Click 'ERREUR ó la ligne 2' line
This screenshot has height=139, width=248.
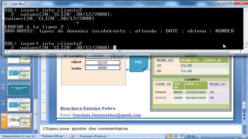point(37,27)
